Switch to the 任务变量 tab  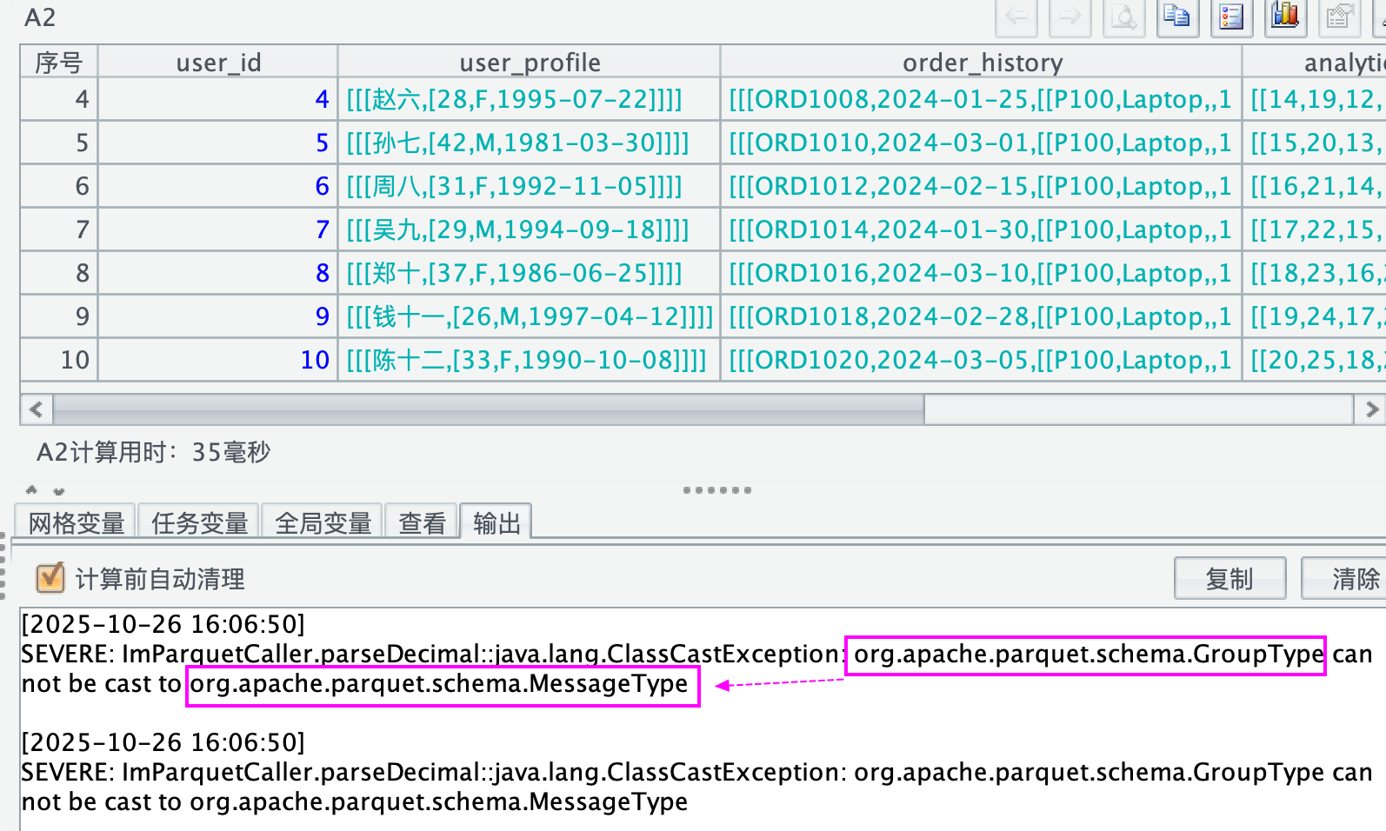199,522
